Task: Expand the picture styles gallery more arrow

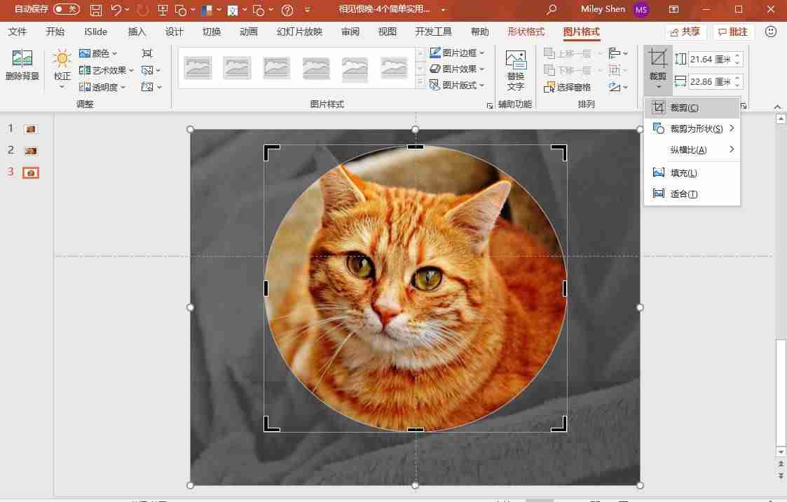Action: 420,83
